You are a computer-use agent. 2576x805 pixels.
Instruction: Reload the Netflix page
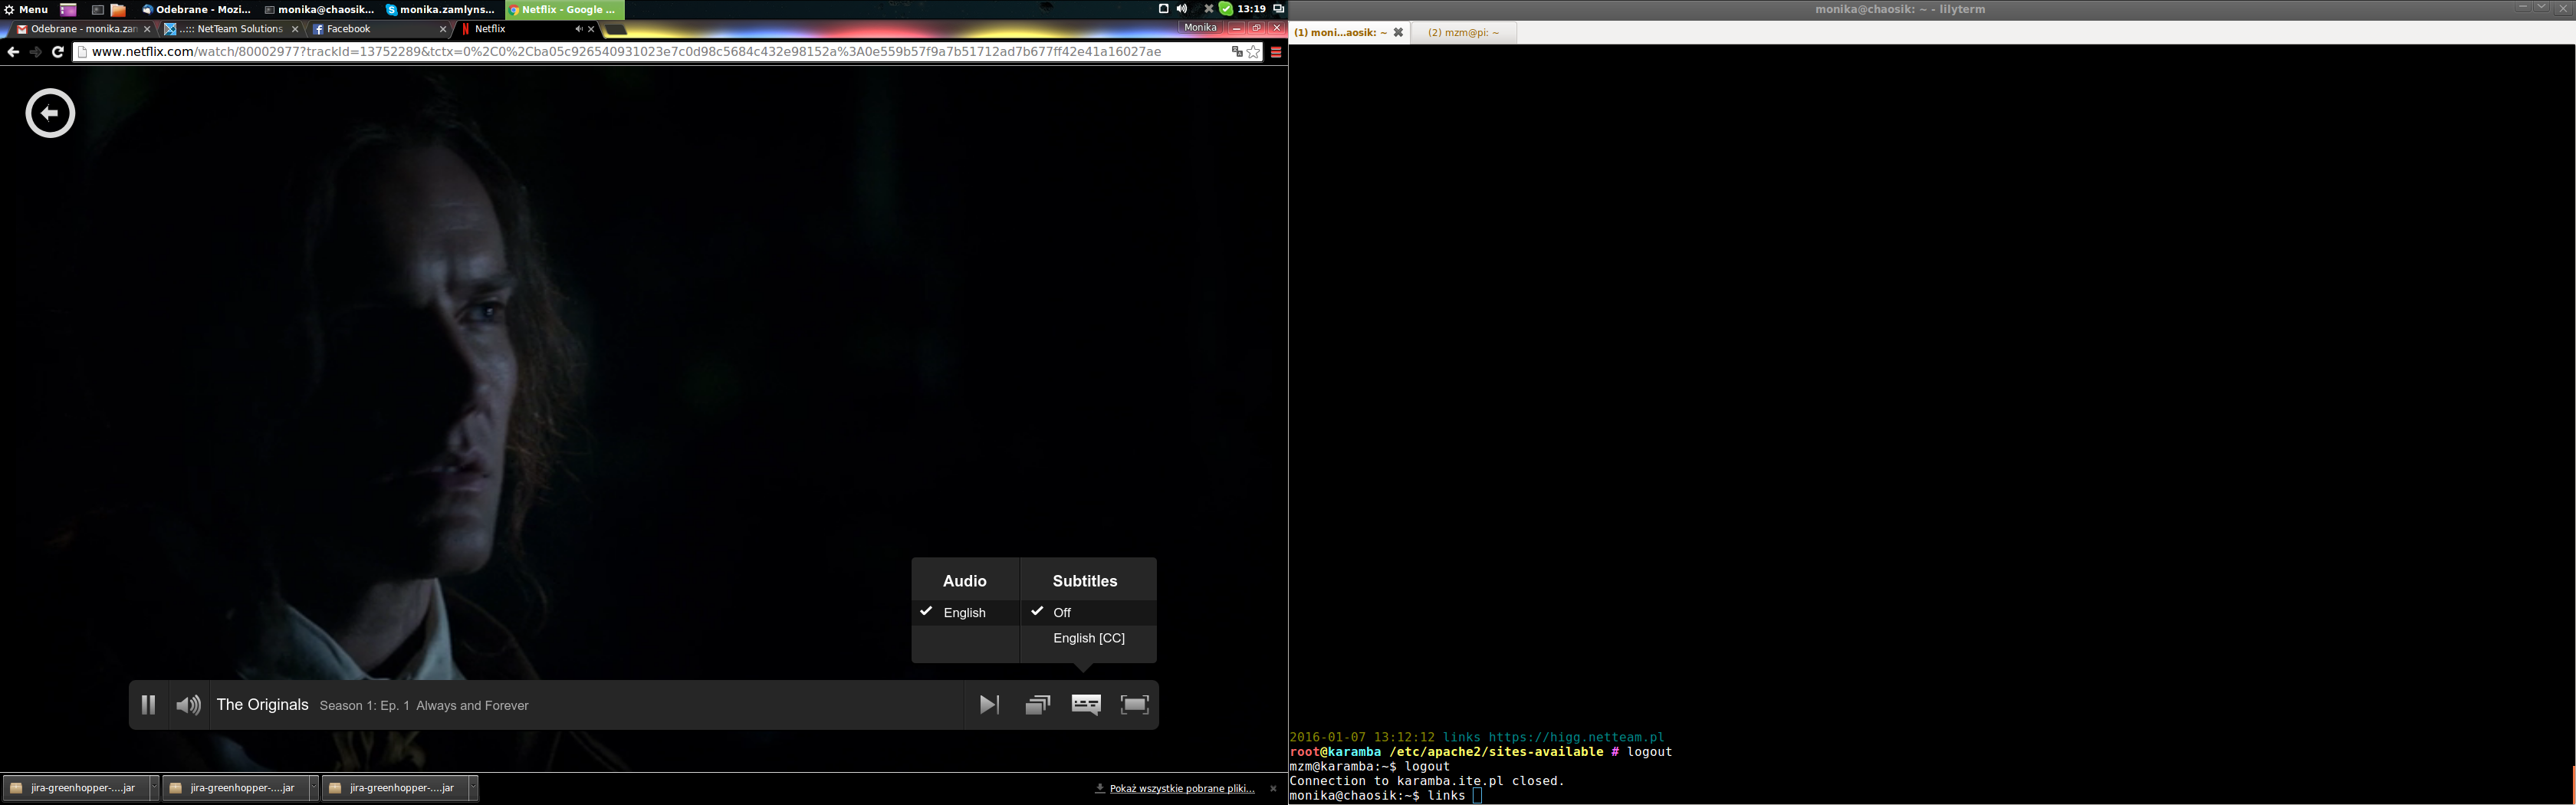[x=58, y=52]
